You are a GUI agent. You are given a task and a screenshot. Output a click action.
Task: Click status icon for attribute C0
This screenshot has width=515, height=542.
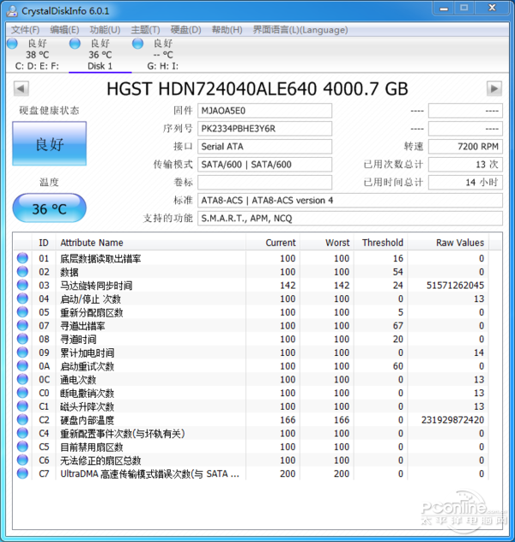click(22, 393)
